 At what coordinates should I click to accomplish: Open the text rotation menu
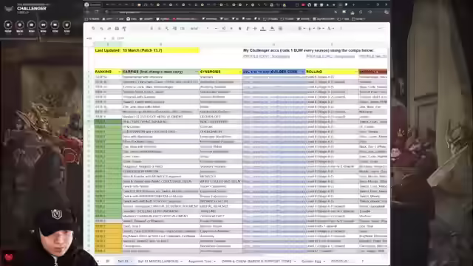point(330,28)
